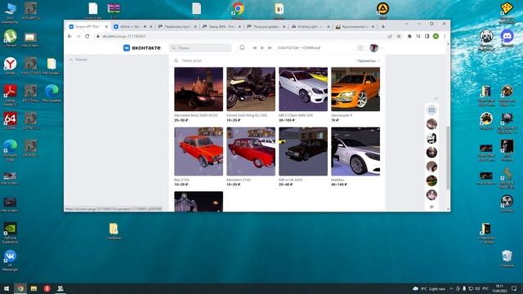Open the black MB w140 s600 thumbnail
Screen dimensions: 523x294
coord(303,151)
